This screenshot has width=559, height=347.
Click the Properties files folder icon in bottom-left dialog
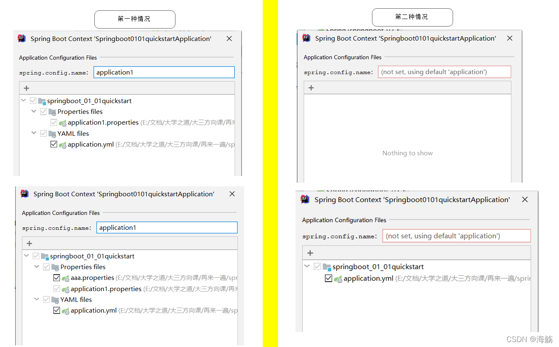[55, 267]
